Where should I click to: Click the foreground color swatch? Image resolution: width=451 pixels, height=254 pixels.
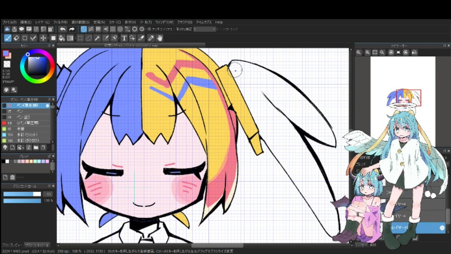click(x=6, y=53)
